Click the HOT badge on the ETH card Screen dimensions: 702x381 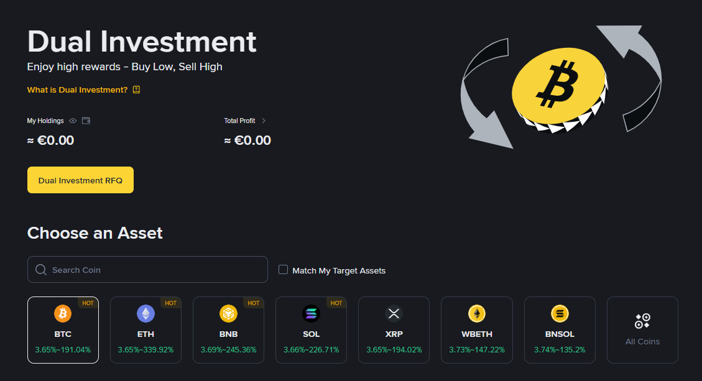170,303
